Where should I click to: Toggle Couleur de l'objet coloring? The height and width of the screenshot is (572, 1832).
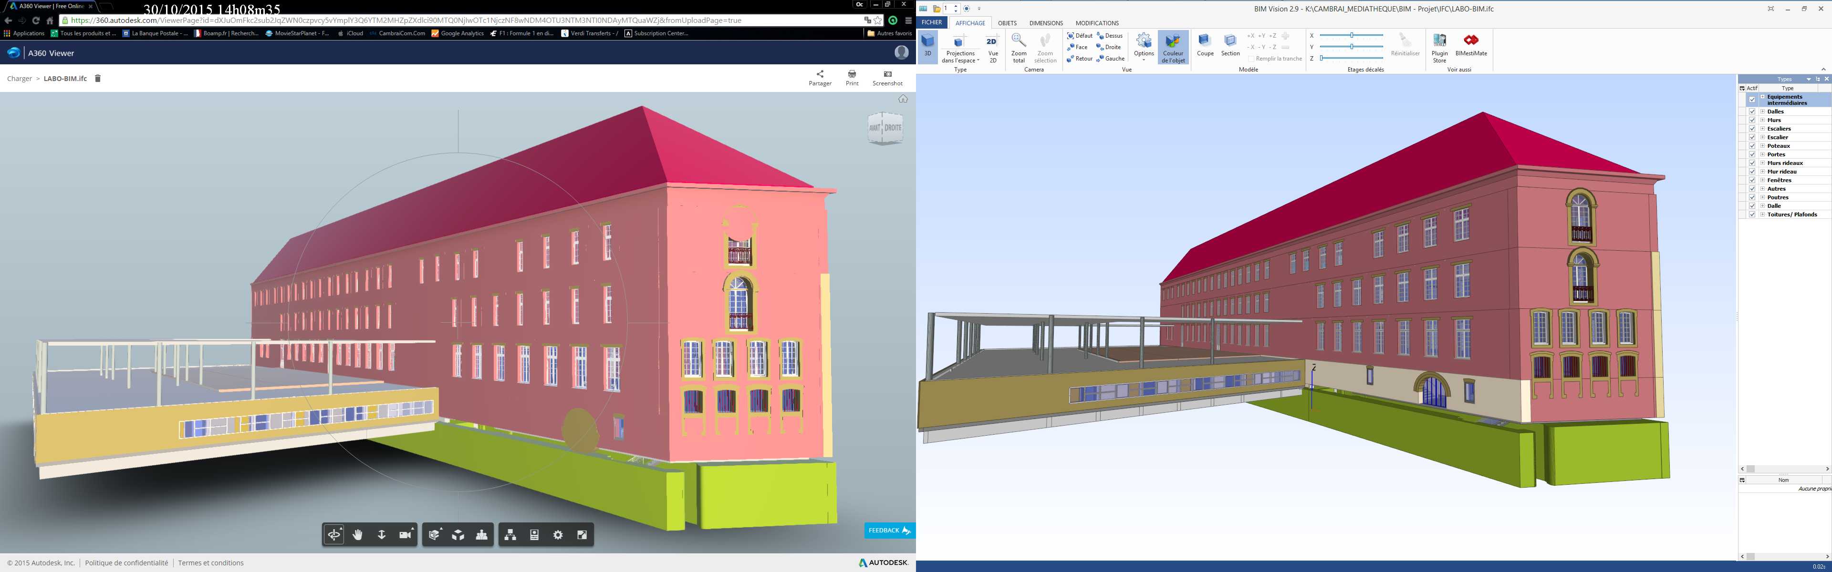tap(1173, 48)
